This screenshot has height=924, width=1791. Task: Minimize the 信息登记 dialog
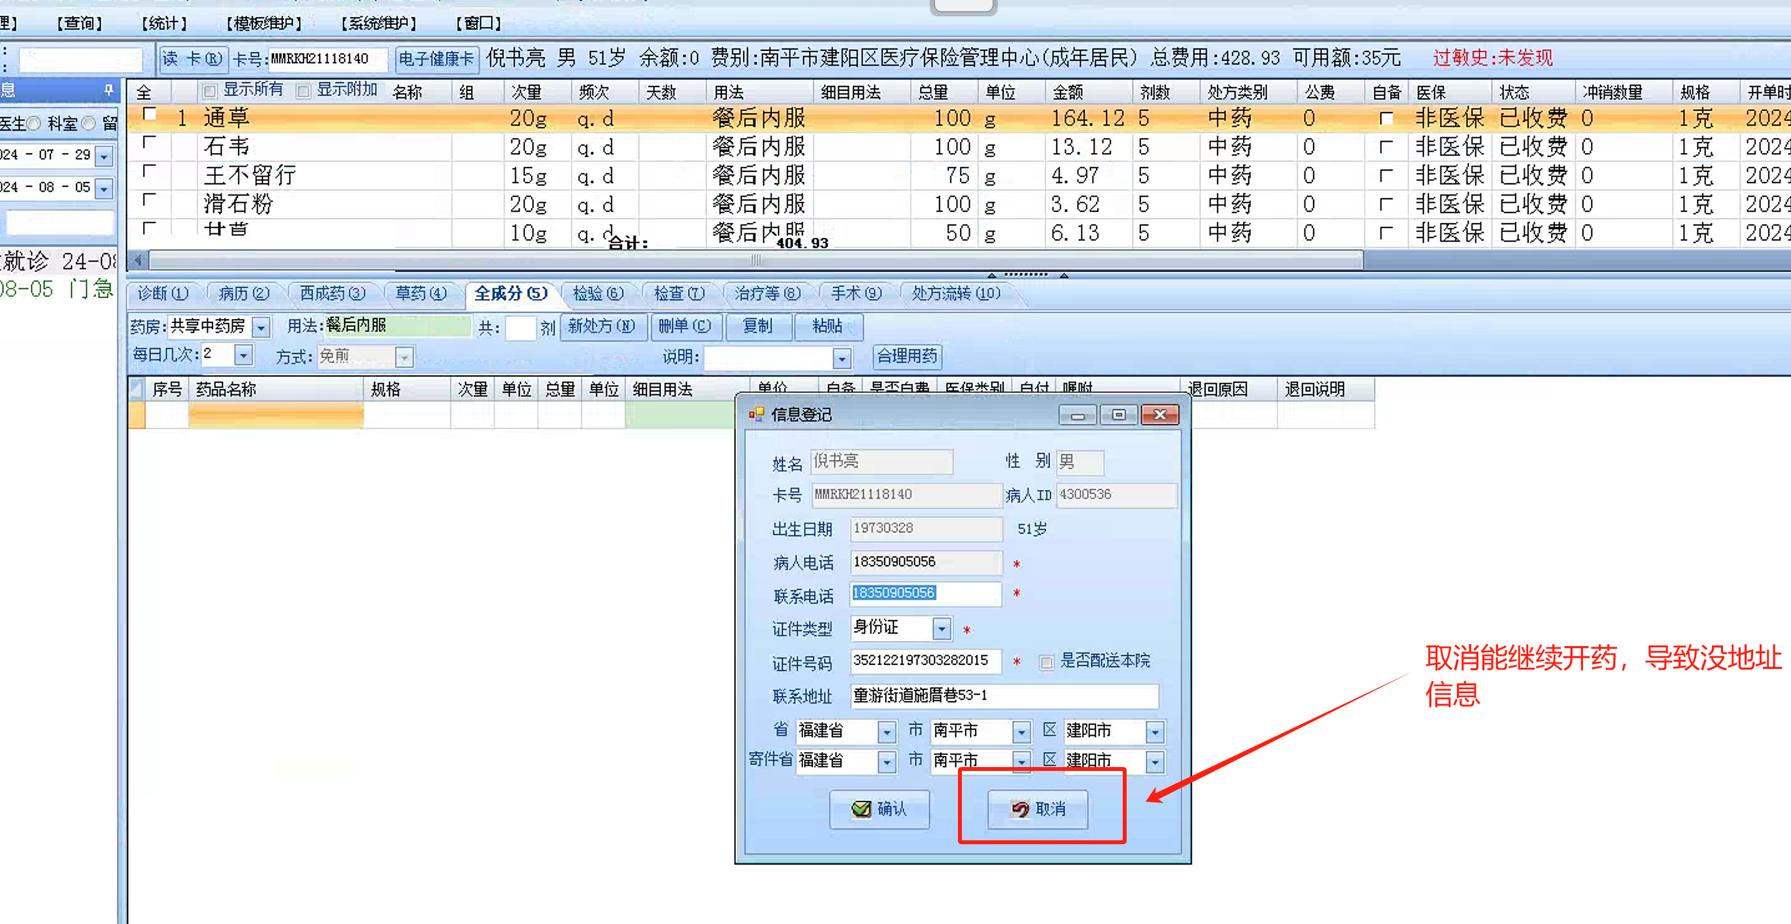point(1077,415)
